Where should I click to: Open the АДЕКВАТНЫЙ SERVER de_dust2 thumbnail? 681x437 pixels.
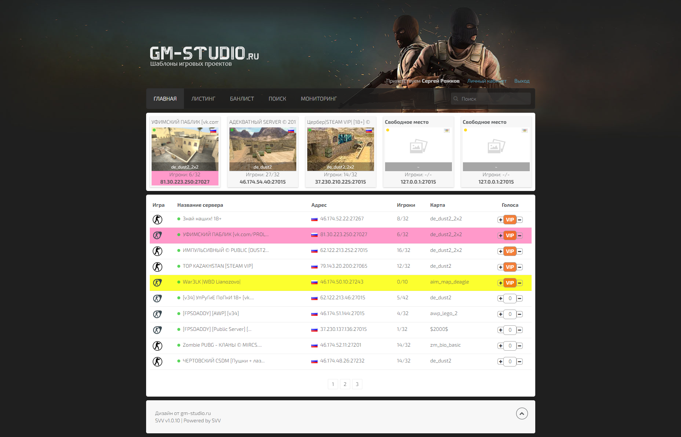click(262, 149)
